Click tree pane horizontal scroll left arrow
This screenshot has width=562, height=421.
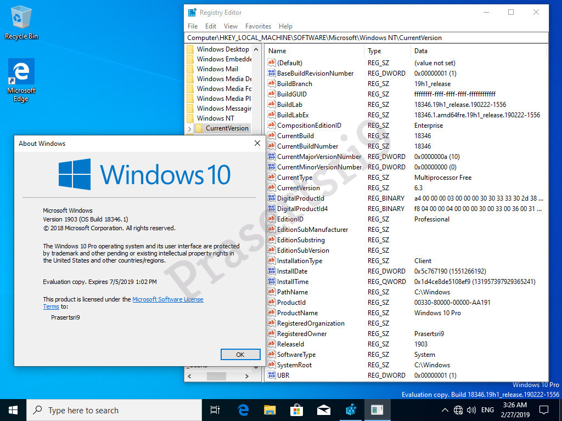[x=189, y=376]
